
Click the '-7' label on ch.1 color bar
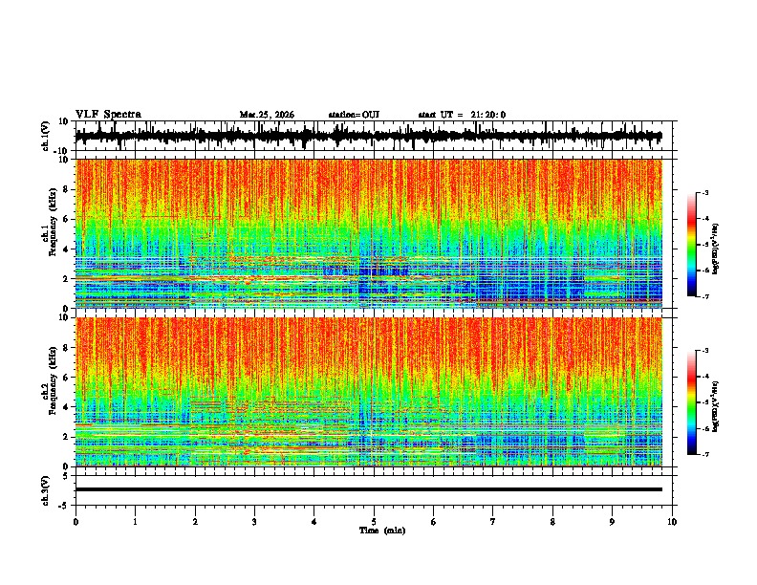[x=705, y=296]
